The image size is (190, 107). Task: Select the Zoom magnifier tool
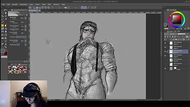[x=2, y=13]
